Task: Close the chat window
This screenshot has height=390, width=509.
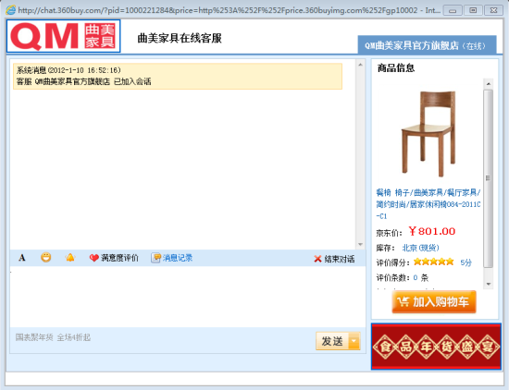Action: (494, 10)
